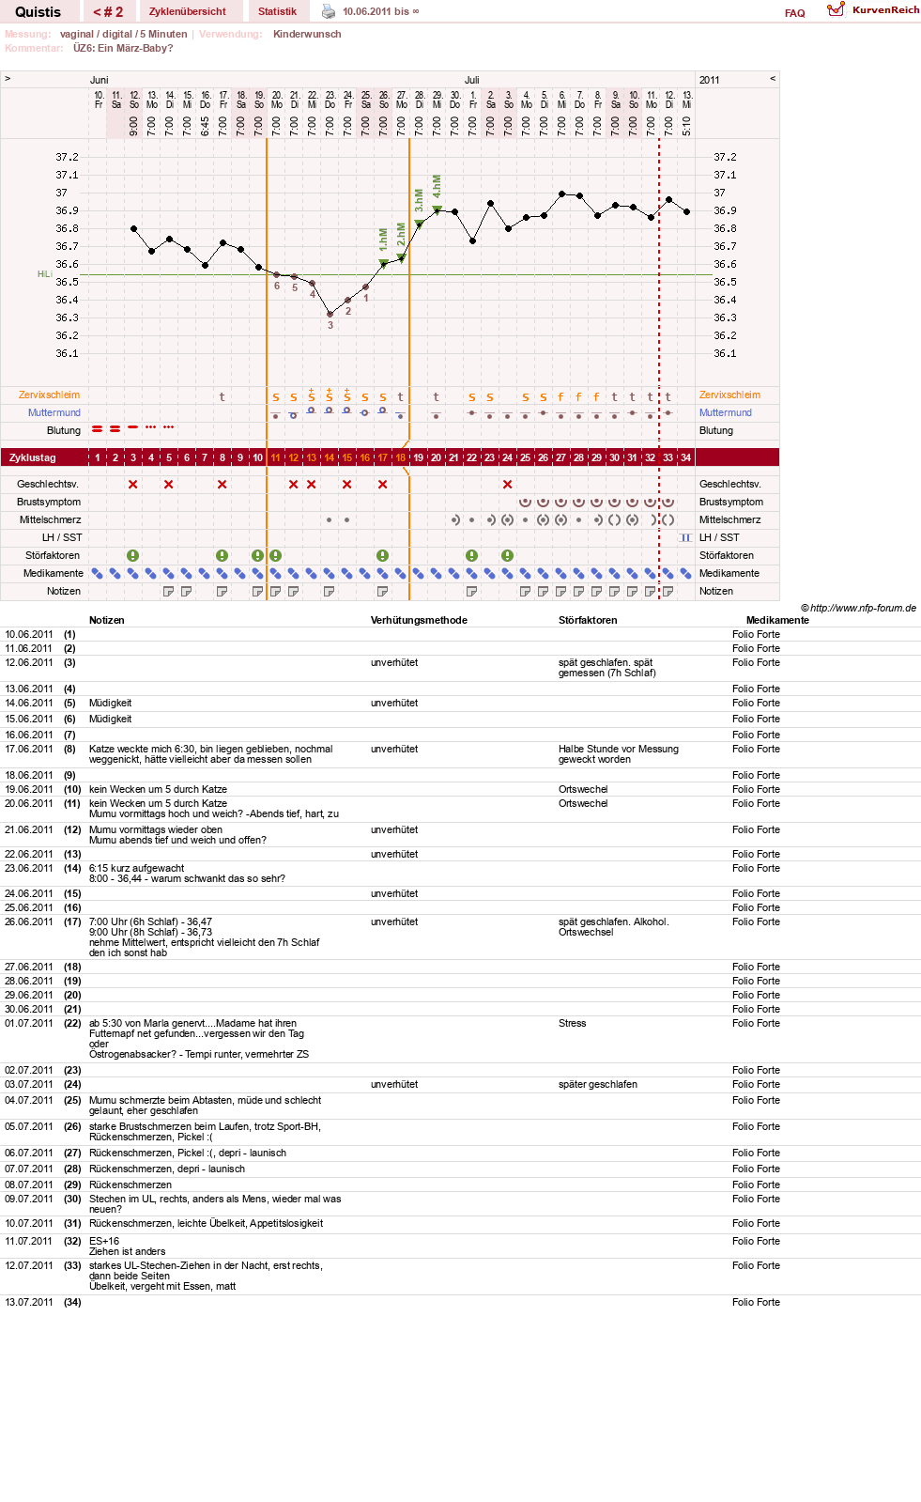Click the Brustsymptom icon on cycle day 25
This screenshot has height=1502, width=921.
(x=526, y=503)
